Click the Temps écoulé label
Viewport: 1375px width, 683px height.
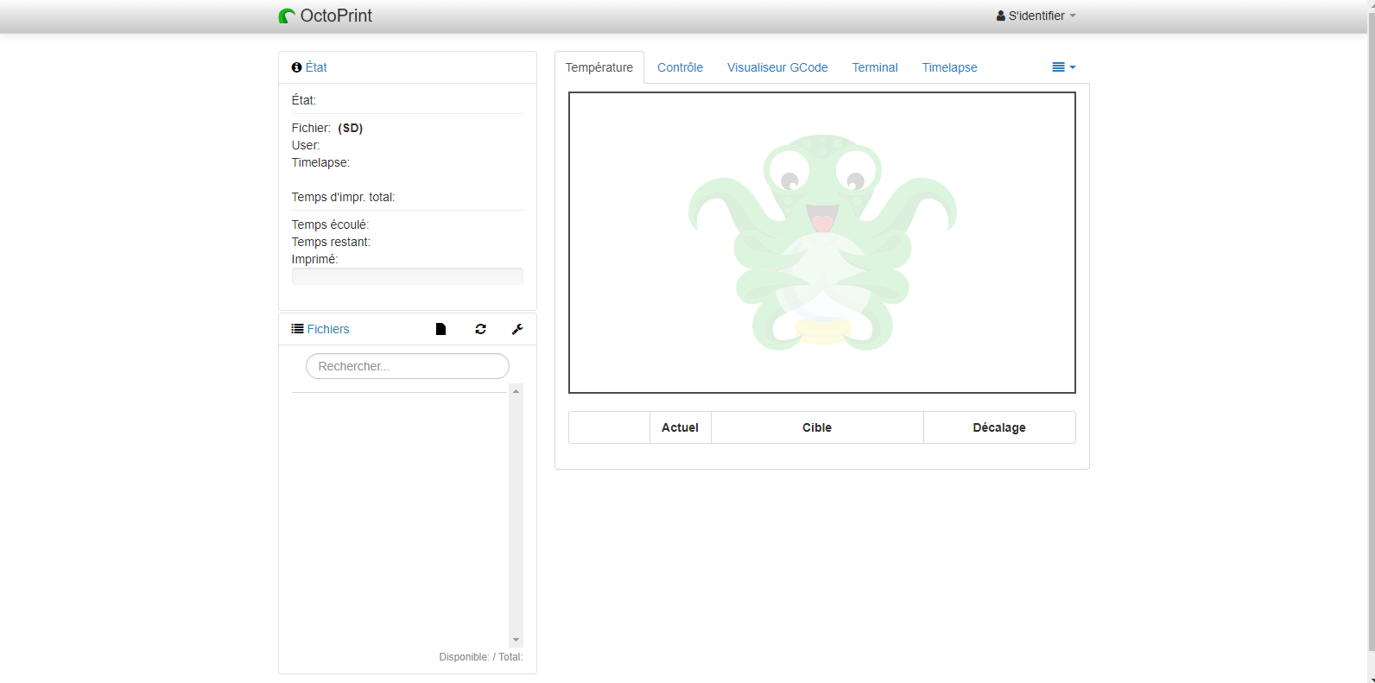pos(330,225)
